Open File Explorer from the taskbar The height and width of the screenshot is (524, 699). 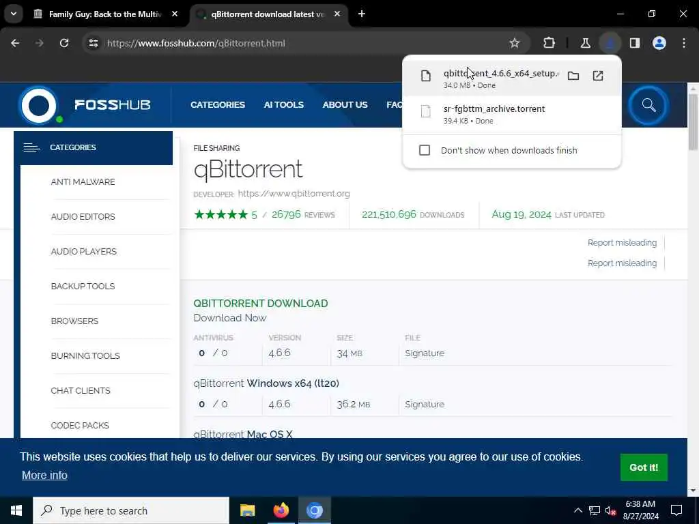pos(247,510)
